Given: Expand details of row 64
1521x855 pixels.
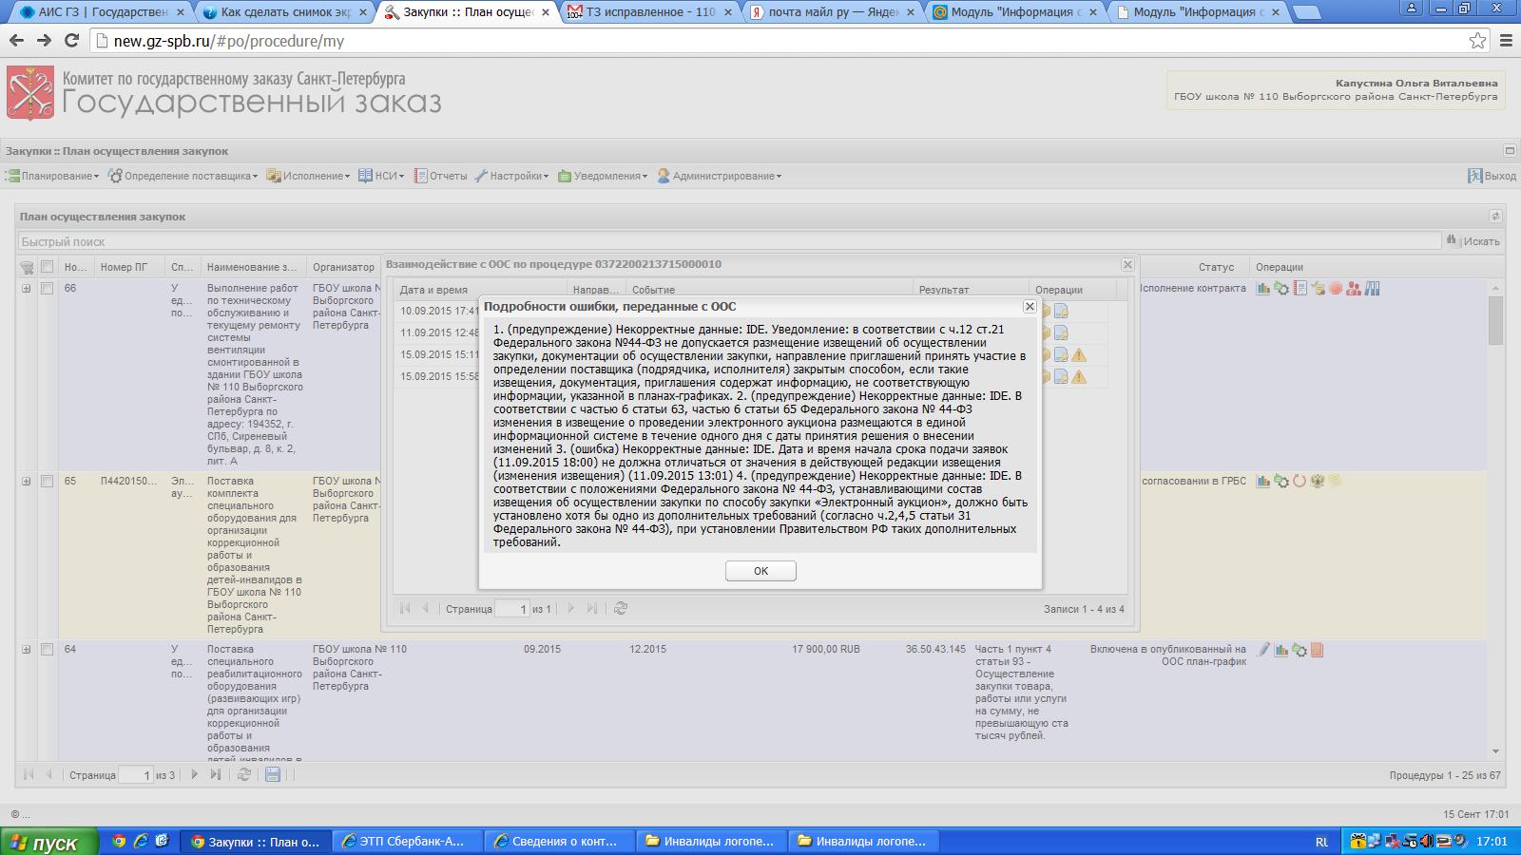Looking at the screenshot, I should tap(27, 650).
